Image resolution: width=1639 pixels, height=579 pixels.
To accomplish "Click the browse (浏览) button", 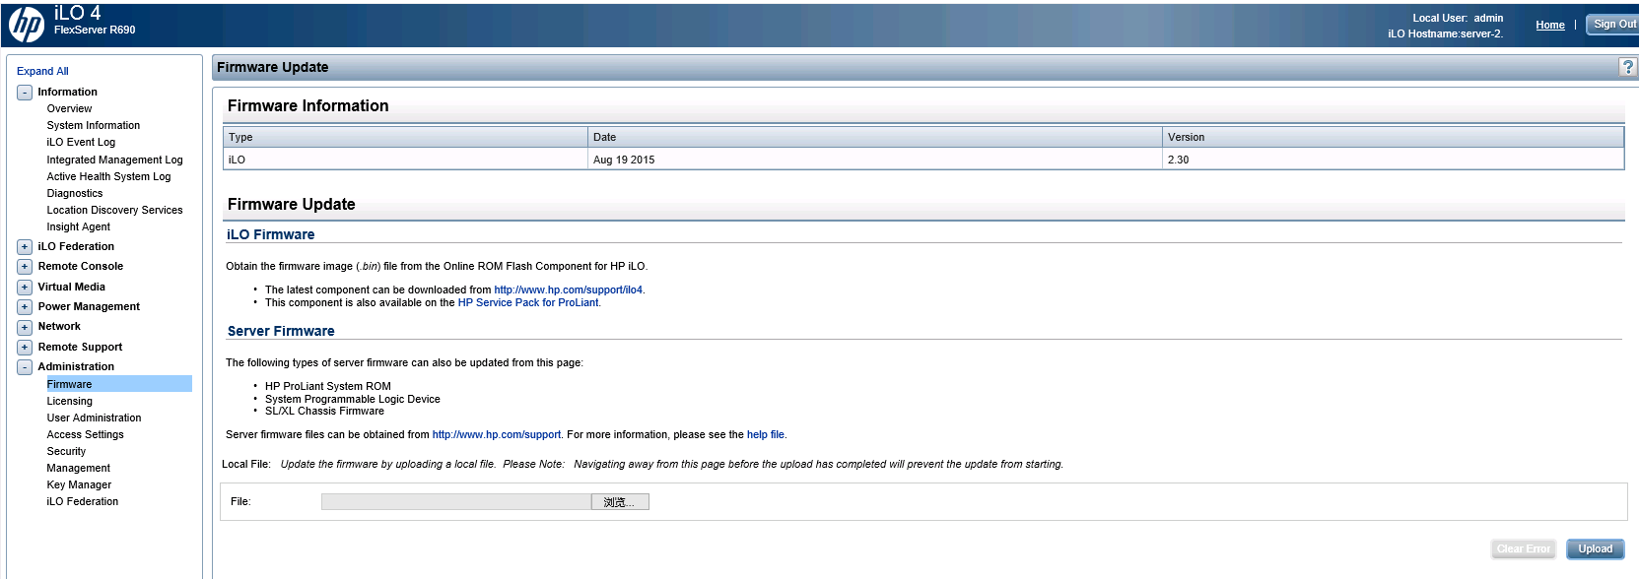I will point(620,502).
